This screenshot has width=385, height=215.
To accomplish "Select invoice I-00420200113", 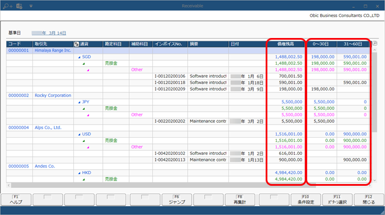I will point(170,160).
